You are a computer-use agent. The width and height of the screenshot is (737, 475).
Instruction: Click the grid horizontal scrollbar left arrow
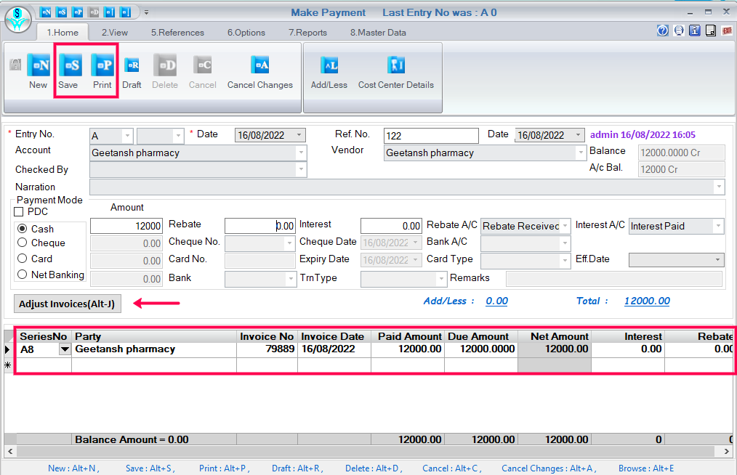pos(10,452)
